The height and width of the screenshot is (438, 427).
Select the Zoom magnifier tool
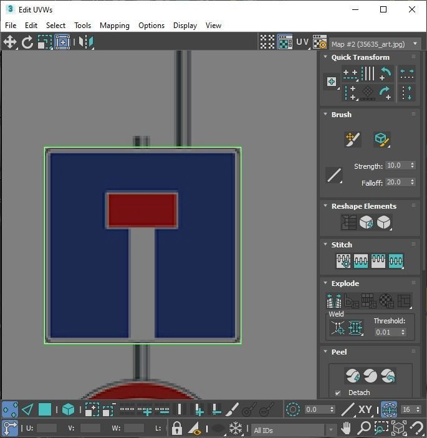[364, 427]
